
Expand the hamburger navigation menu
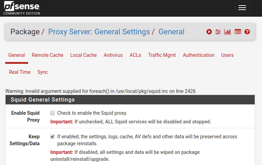coord(242,8)
